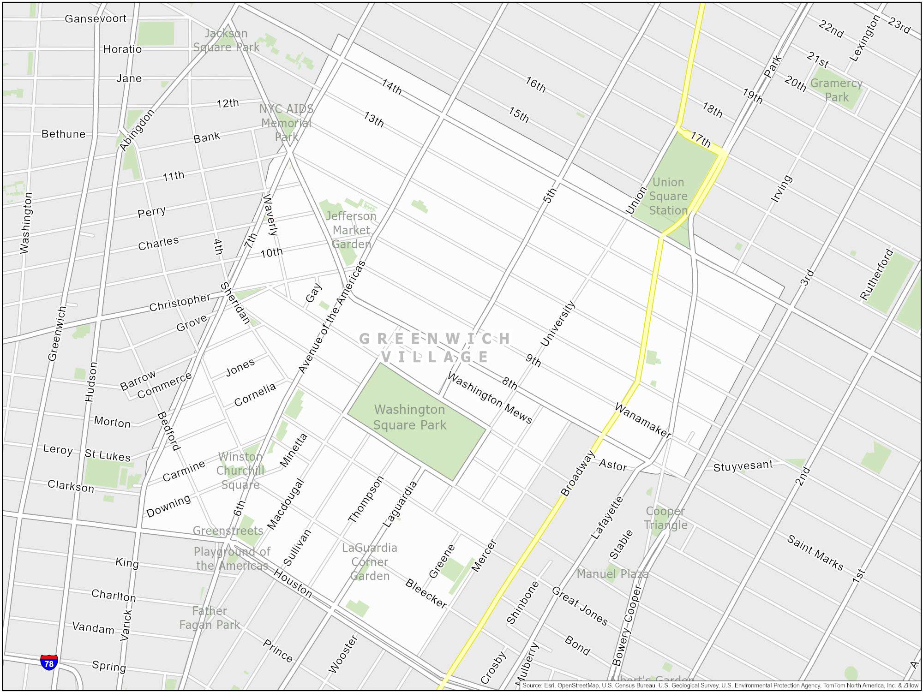923x692 pixels.
Task: Select the Manuel Plaza label
Action: pos(612,574)
